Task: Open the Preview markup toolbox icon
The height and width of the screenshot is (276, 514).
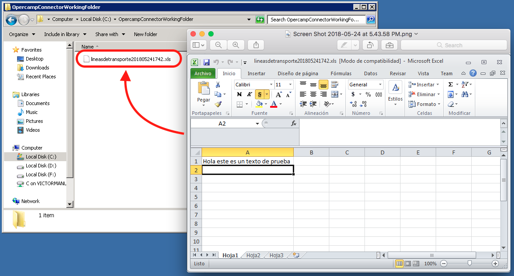Action: pos(389,45)
